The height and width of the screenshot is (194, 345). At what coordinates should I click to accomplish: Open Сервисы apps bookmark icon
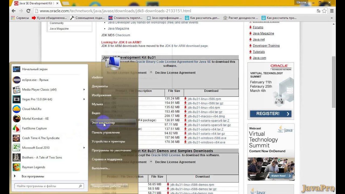13,18
